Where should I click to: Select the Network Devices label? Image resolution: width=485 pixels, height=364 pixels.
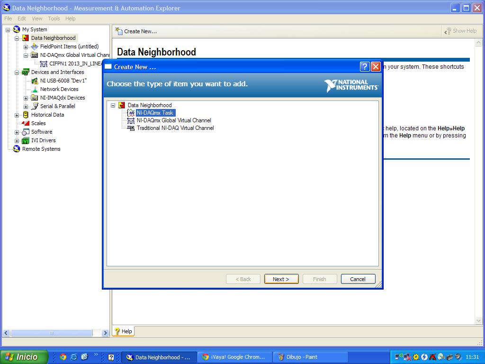(59, 89)
